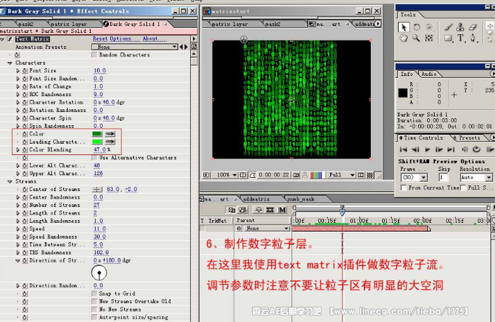The image size is (495, 322).
Task: Open Animation Presets dropdown
Action: tap(135, 47)
